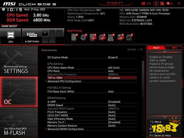Open the BIOS search magnifier icon
Image resolution: width=184 pixels, height=138 pixels.
click(162, 3)
